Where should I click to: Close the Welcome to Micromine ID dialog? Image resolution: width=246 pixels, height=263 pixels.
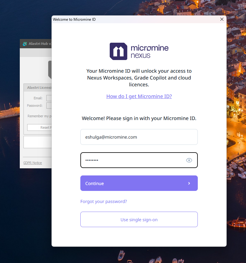pyautogui.click(x=222, y=19)
